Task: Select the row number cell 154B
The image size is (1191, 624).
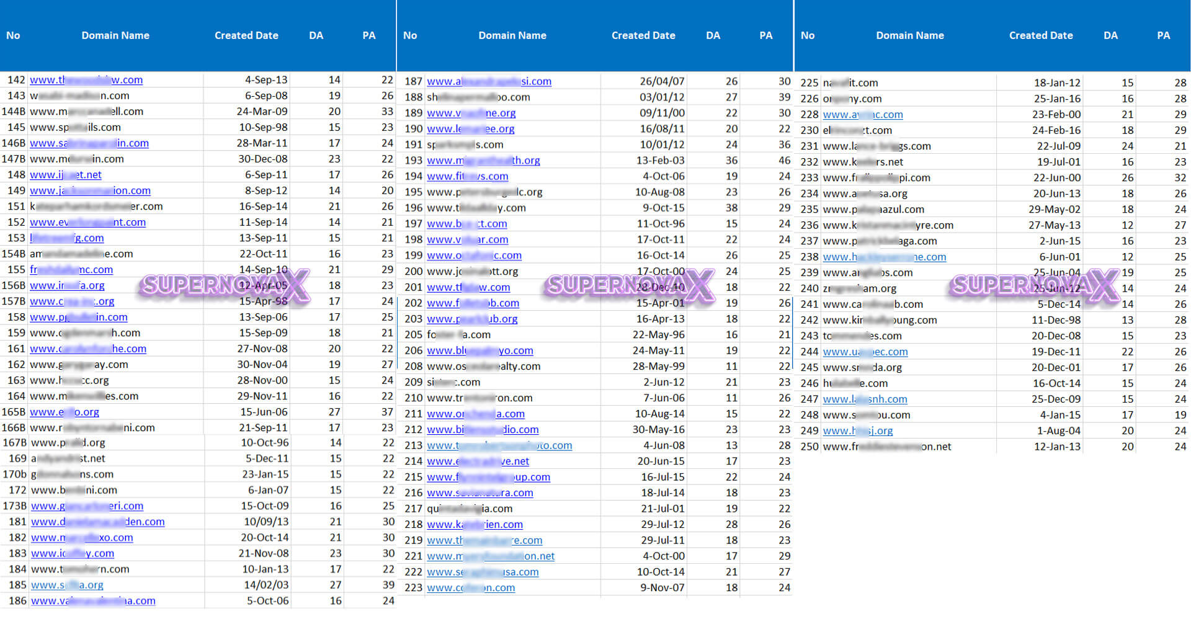Action: pos(14,254)
